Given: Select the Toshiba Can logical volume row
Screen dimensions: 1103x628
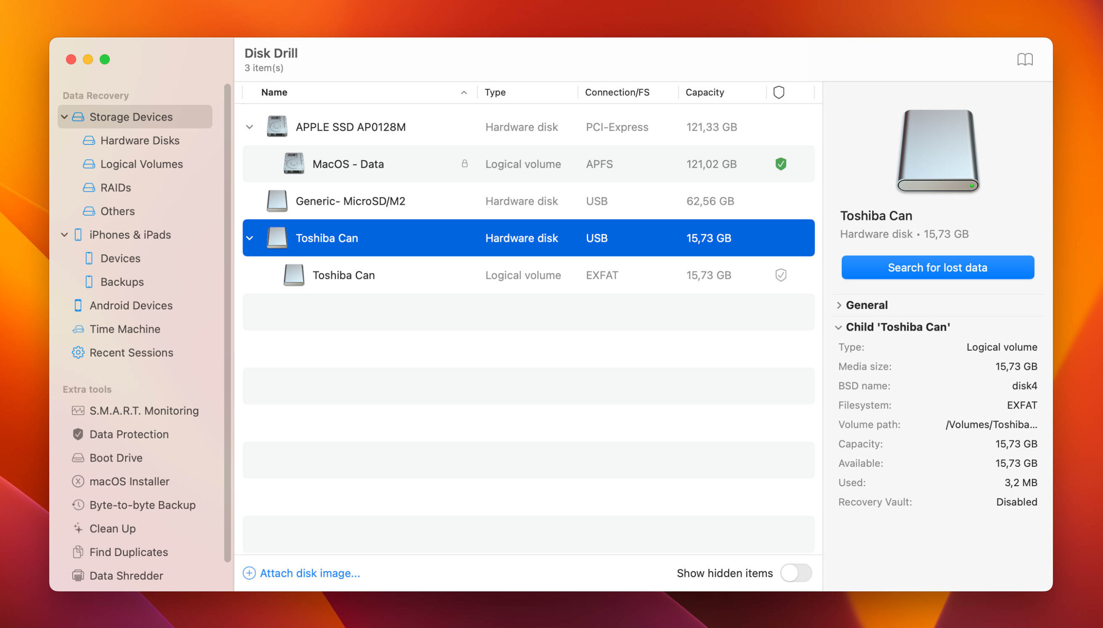Looking at the screenshot, I should pyautogui.click(x=528, y=275).
